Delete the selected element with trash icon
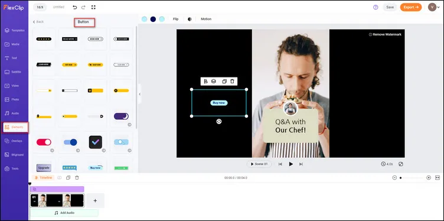 pyautogui.click(x=232, y=82)
